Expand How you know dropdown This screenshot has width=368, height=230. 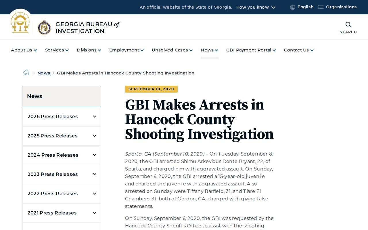256,7
